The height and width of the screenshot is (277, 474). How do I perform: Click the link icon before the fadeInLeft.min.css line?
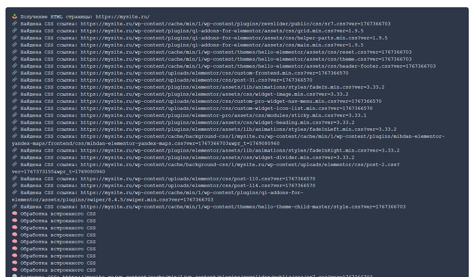15,129
